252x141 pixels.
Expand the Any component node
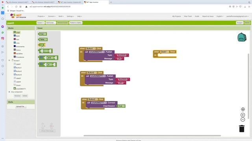(x=9, y=92)
